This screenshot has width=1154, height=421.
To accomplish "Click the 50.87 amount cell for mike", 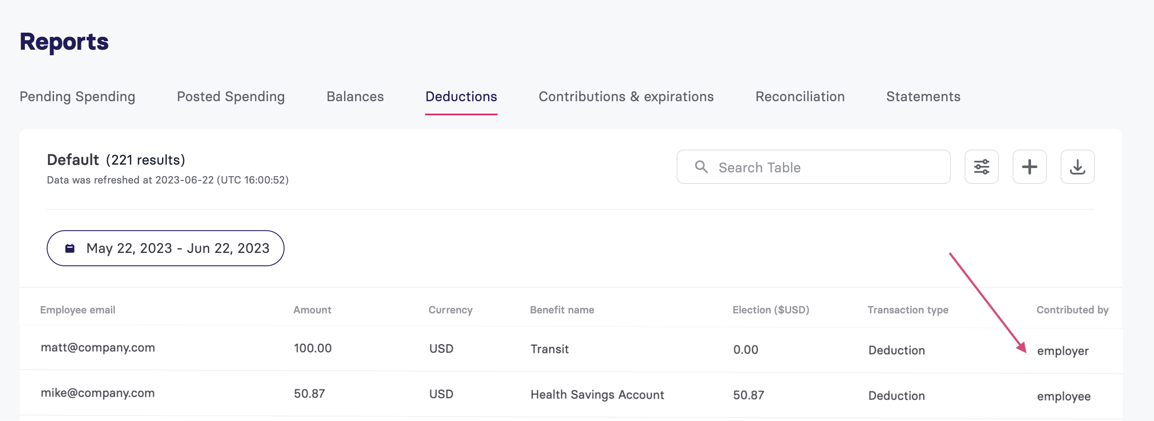I will pos(309,394).
